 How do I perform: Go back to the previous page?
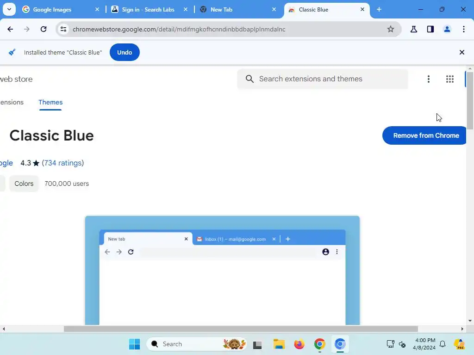(10, 29)
